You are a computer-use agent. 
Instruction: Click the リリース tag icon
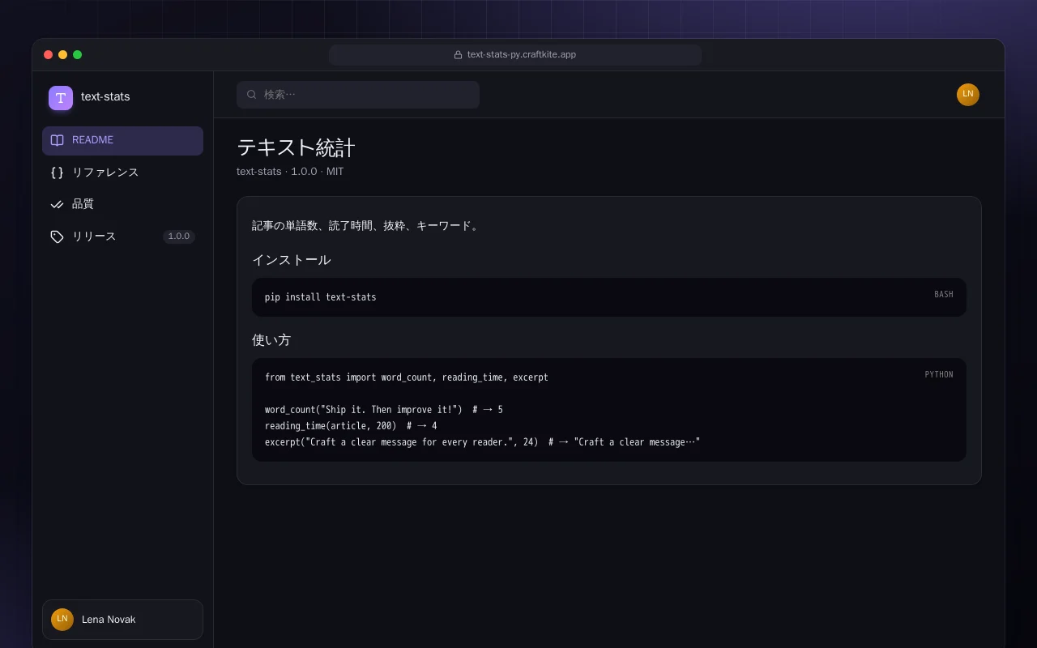pos(57,237)
